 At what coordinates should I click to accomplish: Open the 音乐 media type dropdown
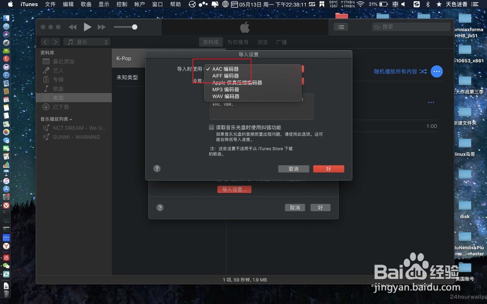pos(87,42)
